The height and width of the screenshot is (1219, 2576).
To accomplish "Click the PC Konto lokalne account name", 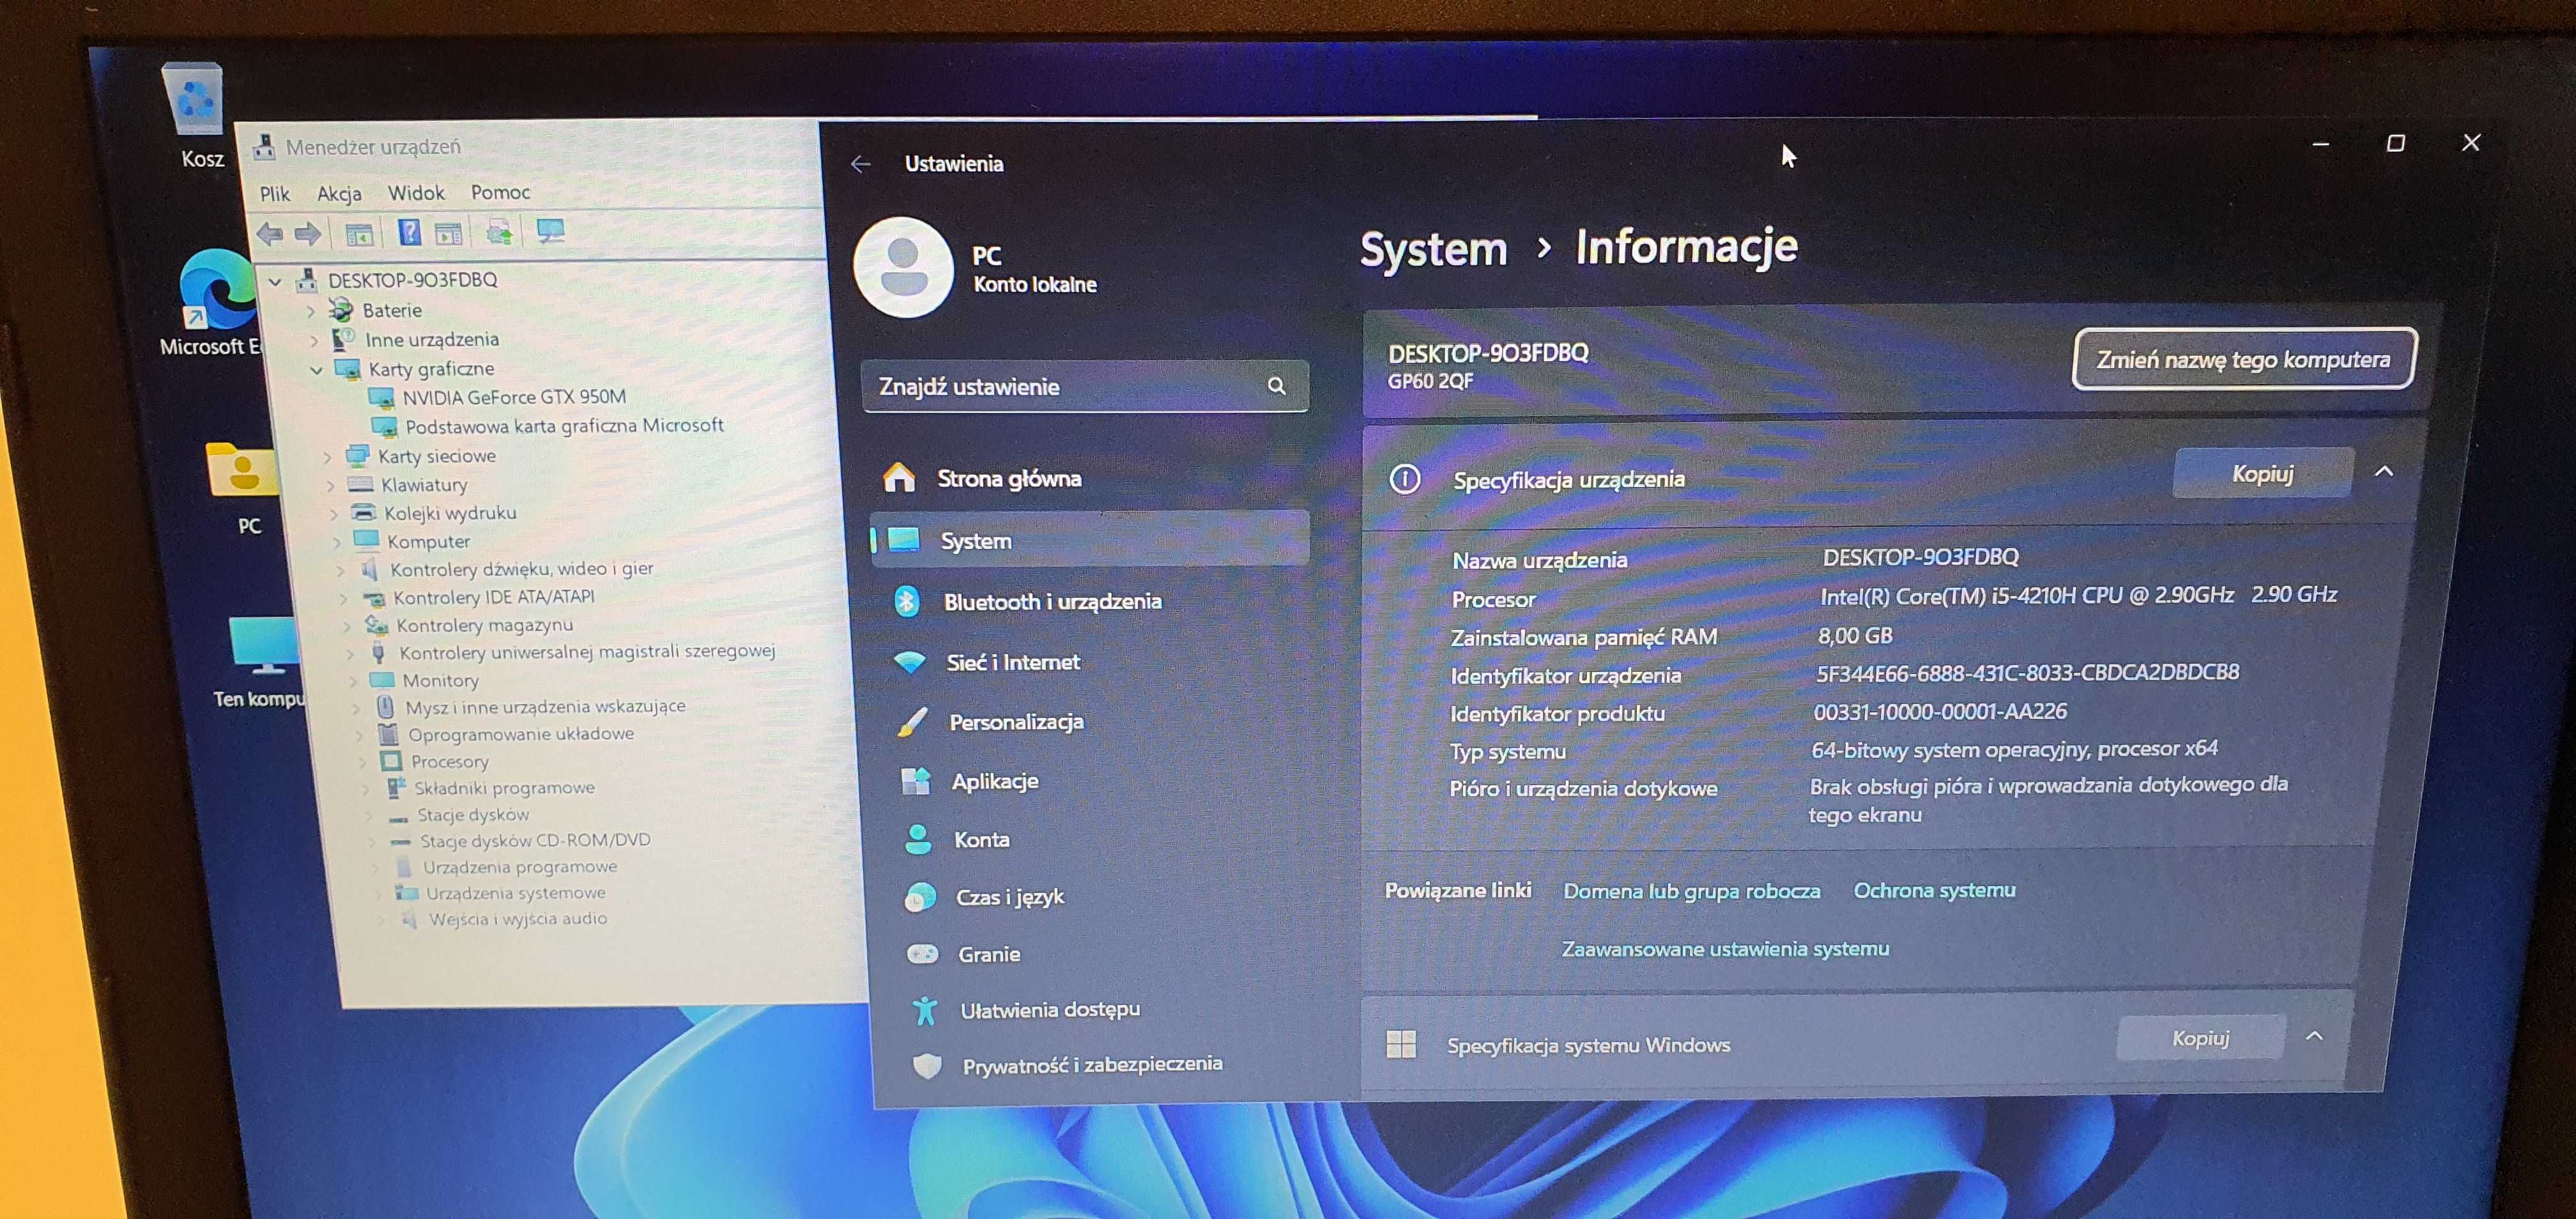I will [1034, 270].
